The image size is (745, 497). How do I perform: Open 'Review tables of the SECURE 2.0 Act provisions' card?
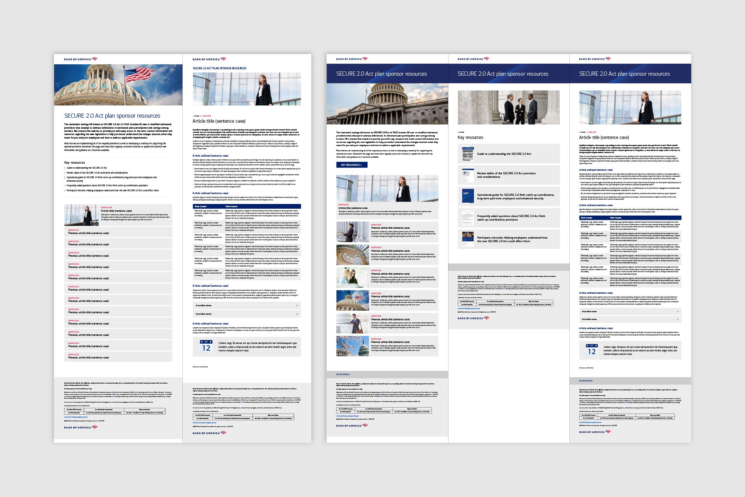point(509,175)
